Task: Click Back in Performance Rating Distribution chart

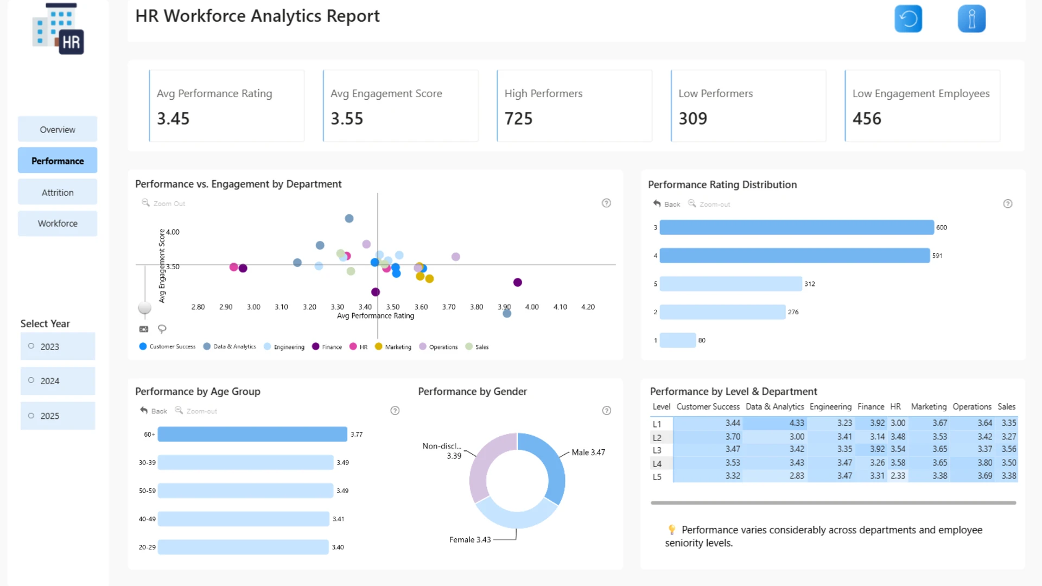Action: click(x=666, y=204)
